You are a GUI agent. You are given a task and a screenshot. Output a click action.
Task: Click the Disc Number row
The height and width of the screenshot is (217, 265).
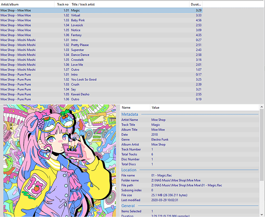(190, 159)
